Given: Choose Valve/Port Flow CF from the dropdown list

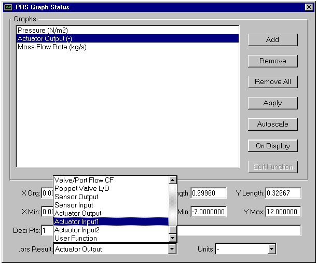Looking at the screenshot, I should (x=111, y=180).
